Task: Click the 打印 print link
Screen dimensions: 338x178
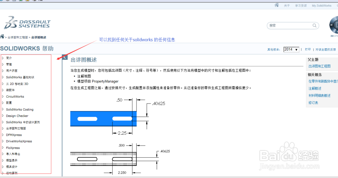Action: [x=308, y=49]
